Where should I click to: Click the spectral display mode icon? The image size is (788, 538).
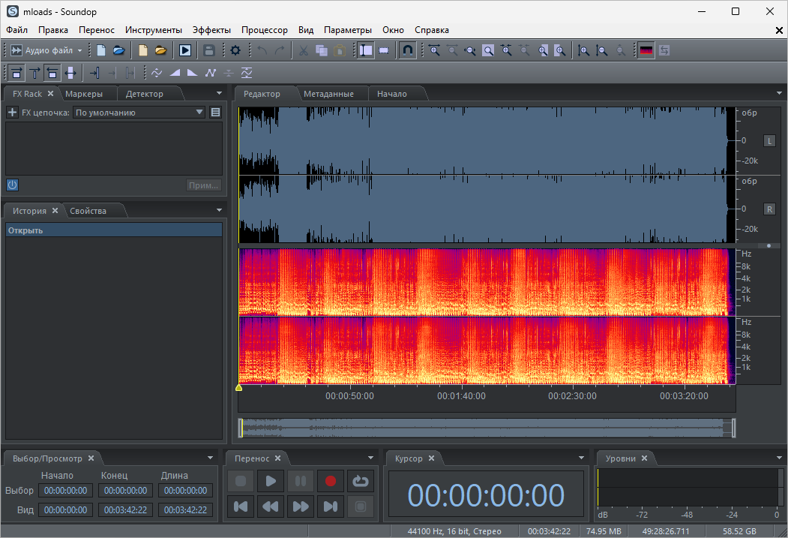[x=645, y=50]
